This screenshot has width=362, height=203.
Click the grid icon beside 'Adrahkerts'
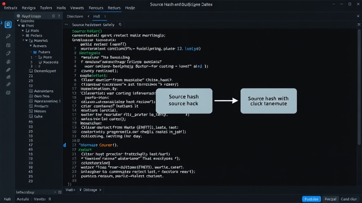point(31,91)
